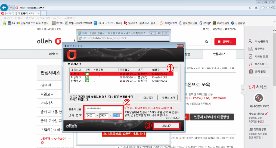Open the favorites star icon
This screenshot has width=276, height=148.
[268, 8]
